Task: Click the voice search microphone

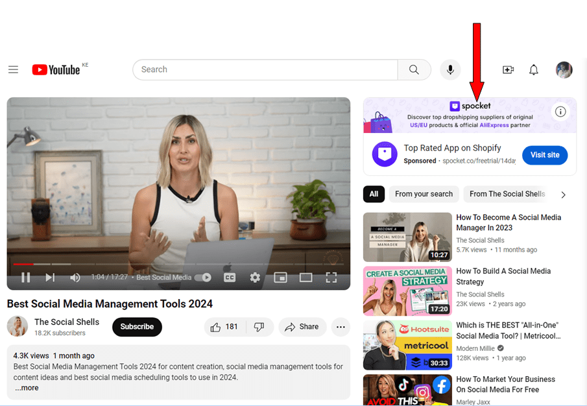Action: coord(450,69)
